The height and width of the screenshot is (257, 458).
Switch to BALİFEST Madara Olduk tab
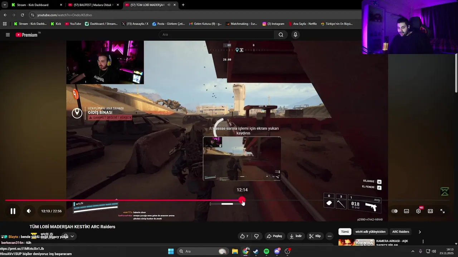coord(93,5)
